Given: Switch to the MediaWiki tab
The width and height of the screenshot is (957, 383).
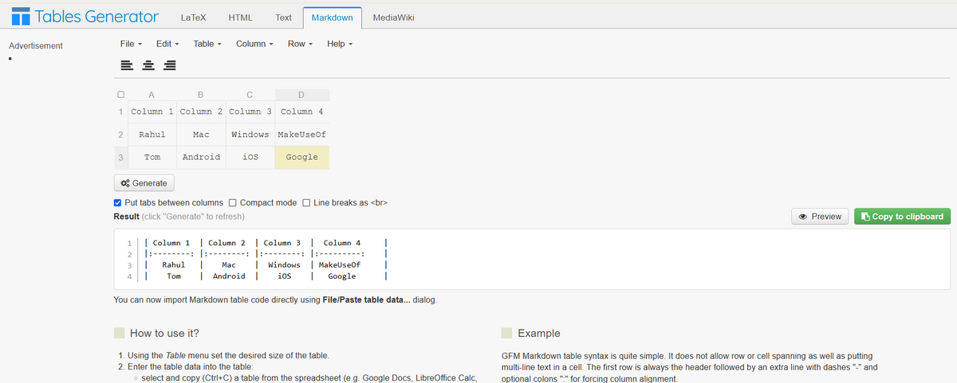Looking at the screenshot, I should [393, 18].
